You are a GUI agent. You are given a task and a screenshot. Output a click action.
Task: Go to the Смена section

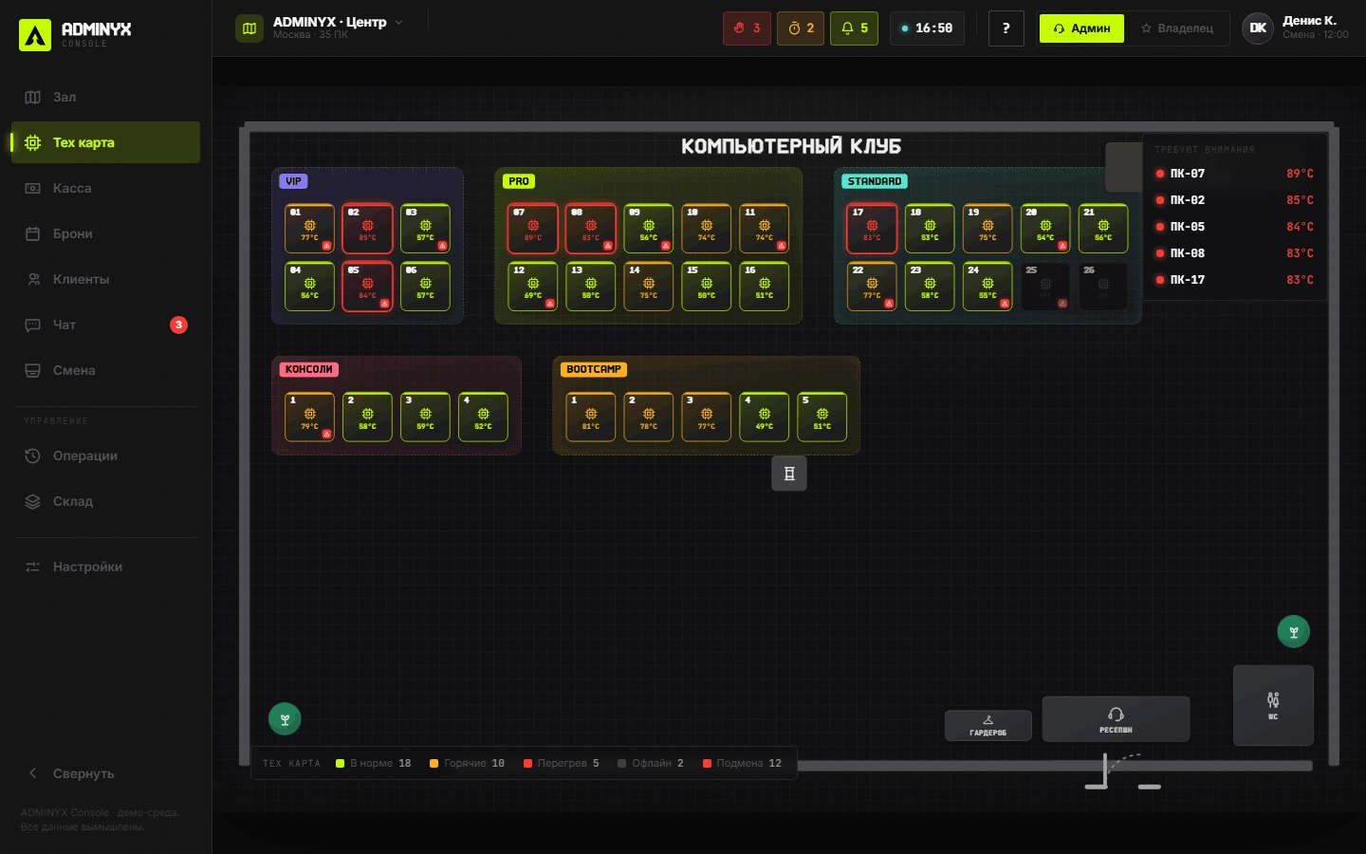[x=105, y=370]
